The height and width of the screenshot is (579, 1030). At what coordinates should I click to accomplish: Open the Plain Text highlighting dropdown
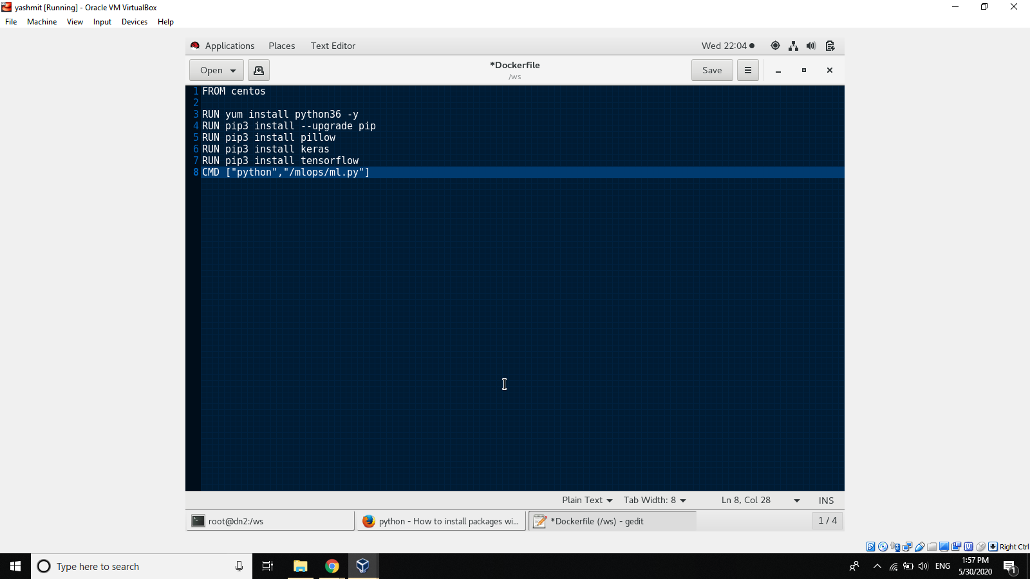coord(585,500)
